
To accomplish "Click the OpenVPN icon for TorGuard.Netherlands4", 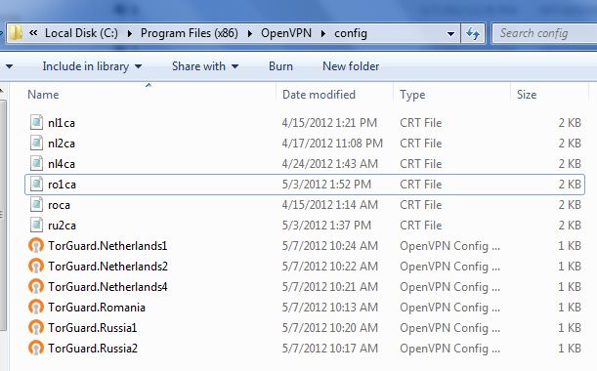I will 36,287.
